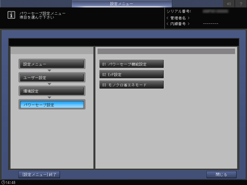Click the 管理者名 label
This screenshot has height=185, width=247.
[x=178, y=18]
